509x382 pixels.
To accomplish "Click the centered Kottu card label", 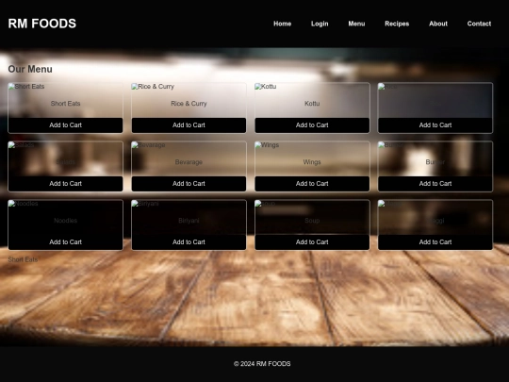I will tap(312, 104).
